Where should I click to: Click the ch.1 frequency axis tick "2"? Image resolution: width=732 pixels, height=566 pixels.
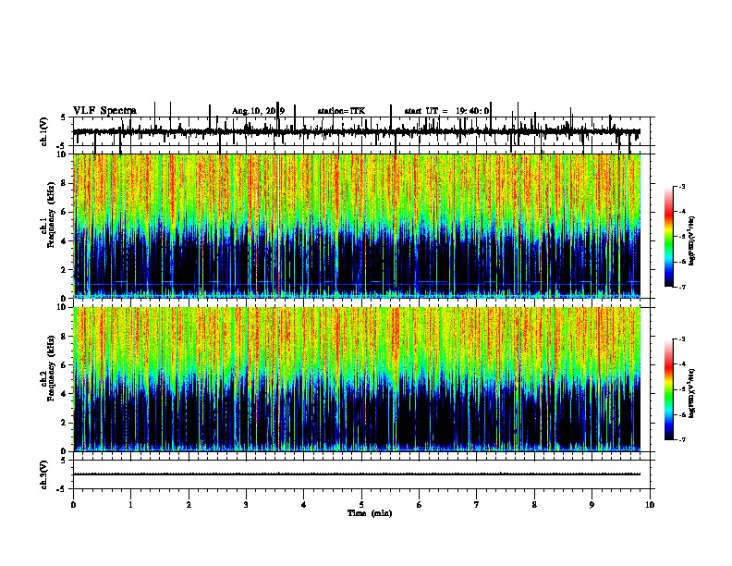click(x=64, y=269)
